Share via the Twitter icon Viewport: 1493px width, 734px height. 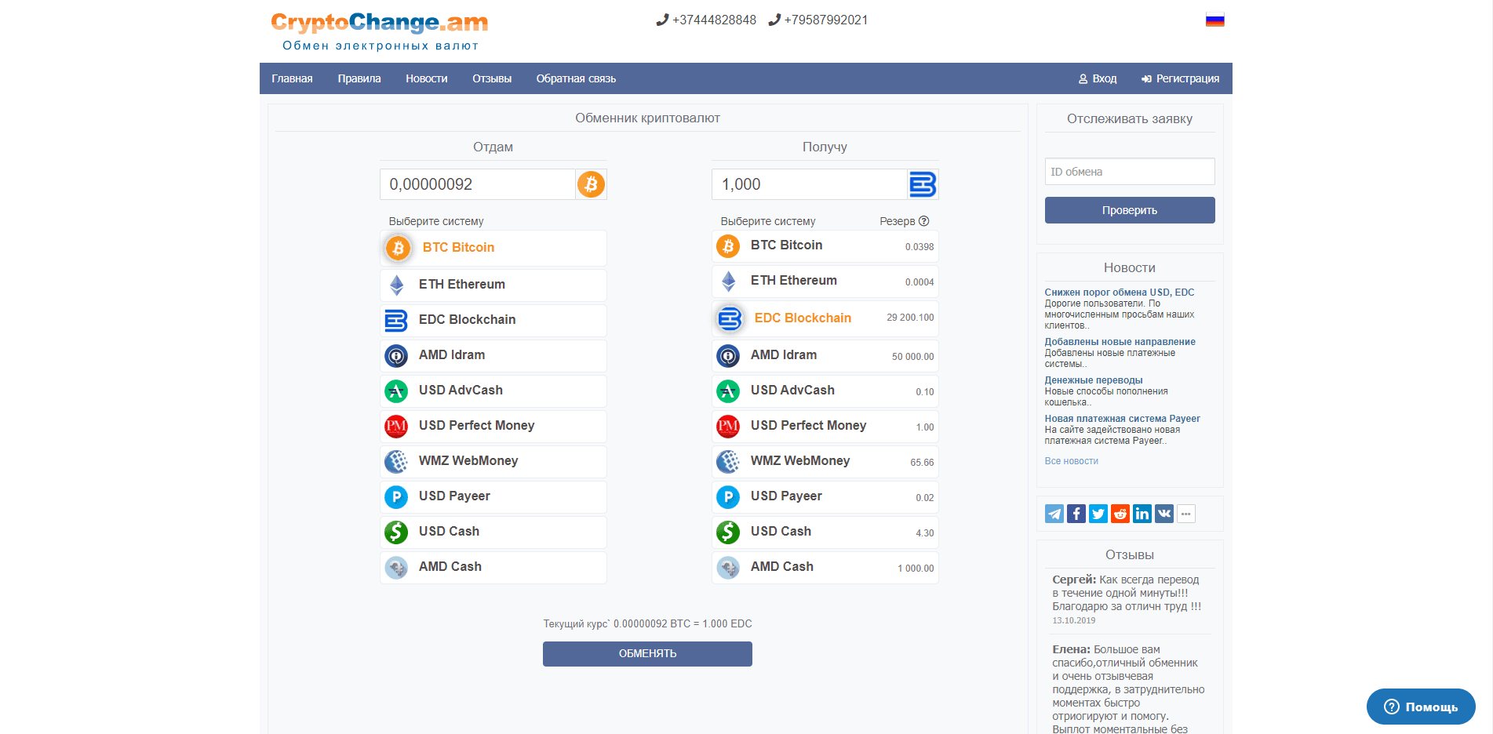coord(1098,514)
